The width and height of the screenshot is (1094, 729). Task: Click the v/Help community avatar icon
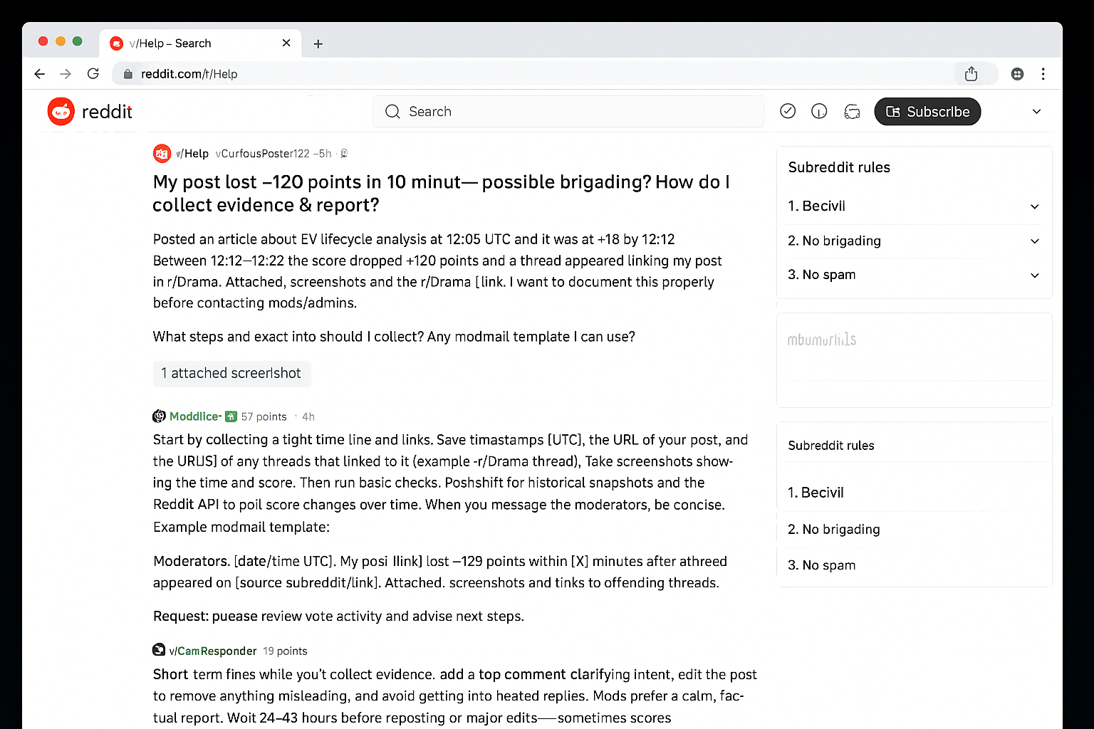tap(162, 153)
